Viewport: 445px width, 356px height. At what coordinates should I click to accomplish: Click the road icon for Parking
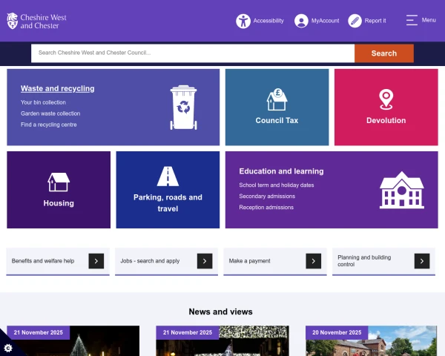(168, 177)
